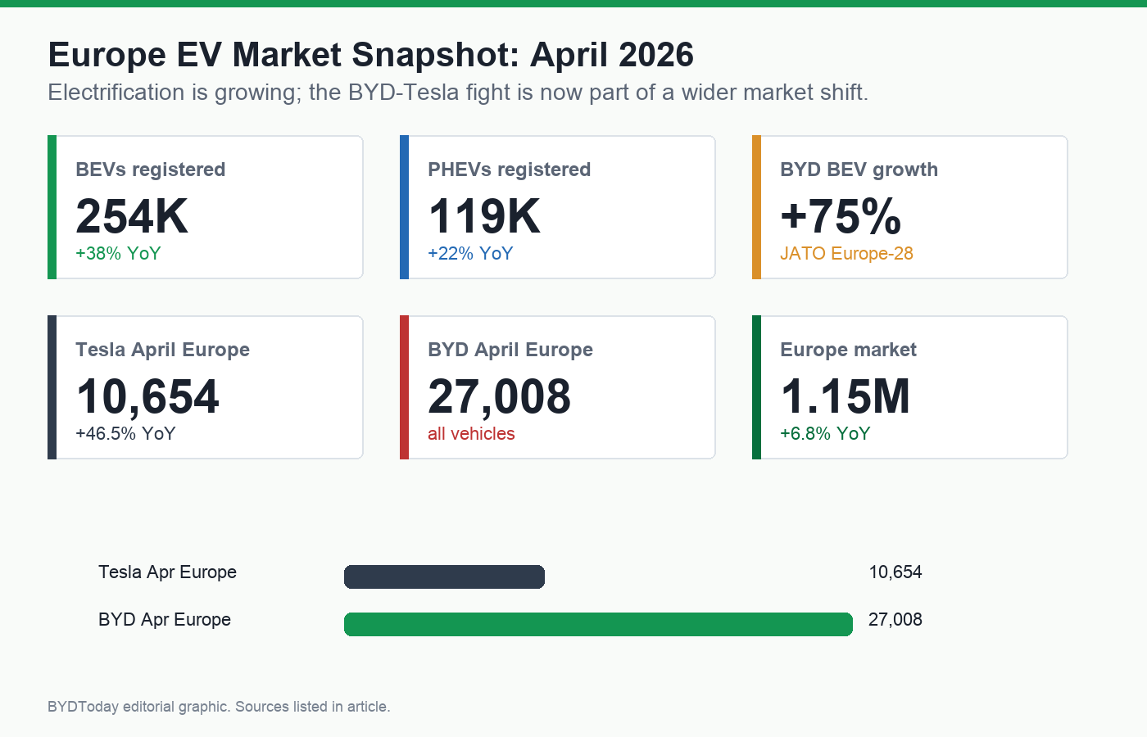Click the '27,008' value beside the BYD bar
The height and width of the screenshot is (737, 1147).
(x=895, y=620)
